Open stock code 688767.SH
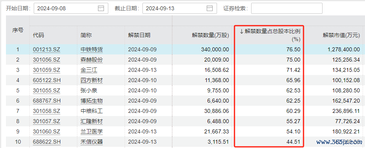The height and width of the screenshot is (148, 365). click(x=46, y=101)
